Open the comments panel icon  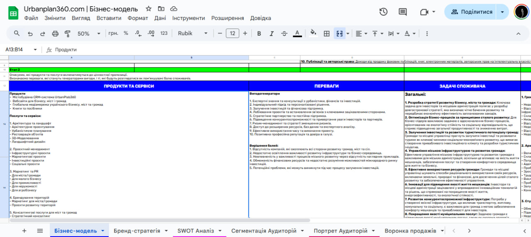[x=402, y=12]
